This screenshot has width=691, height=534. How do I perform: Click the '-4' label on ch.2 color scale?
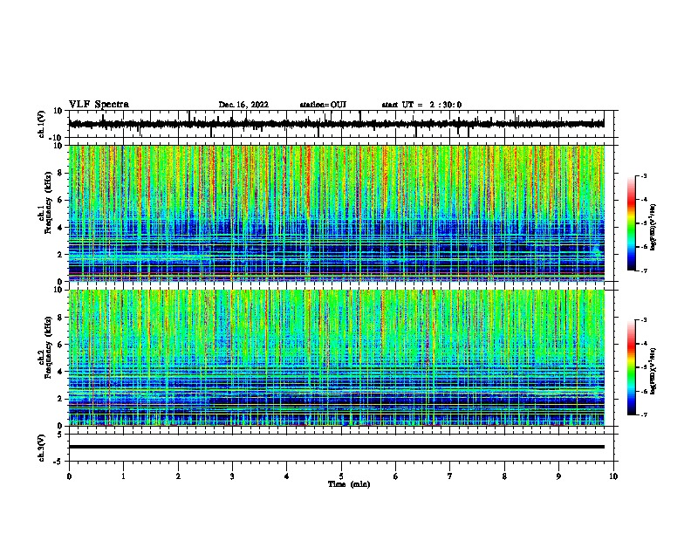click(x=644, y=344)
